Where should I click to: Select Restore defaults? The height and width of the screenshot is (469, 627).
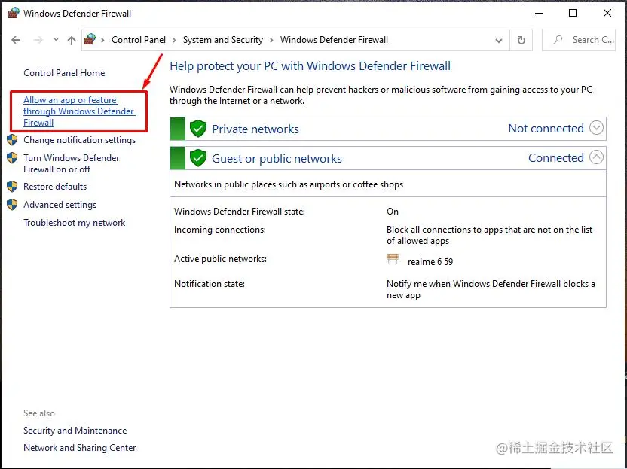[x=55, y=187]
